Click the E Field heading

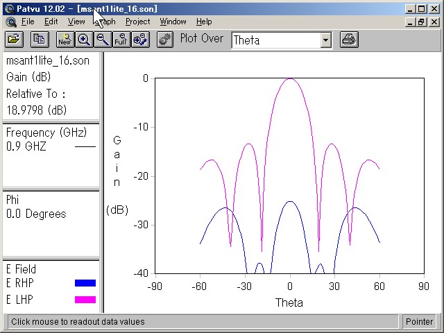21,269
